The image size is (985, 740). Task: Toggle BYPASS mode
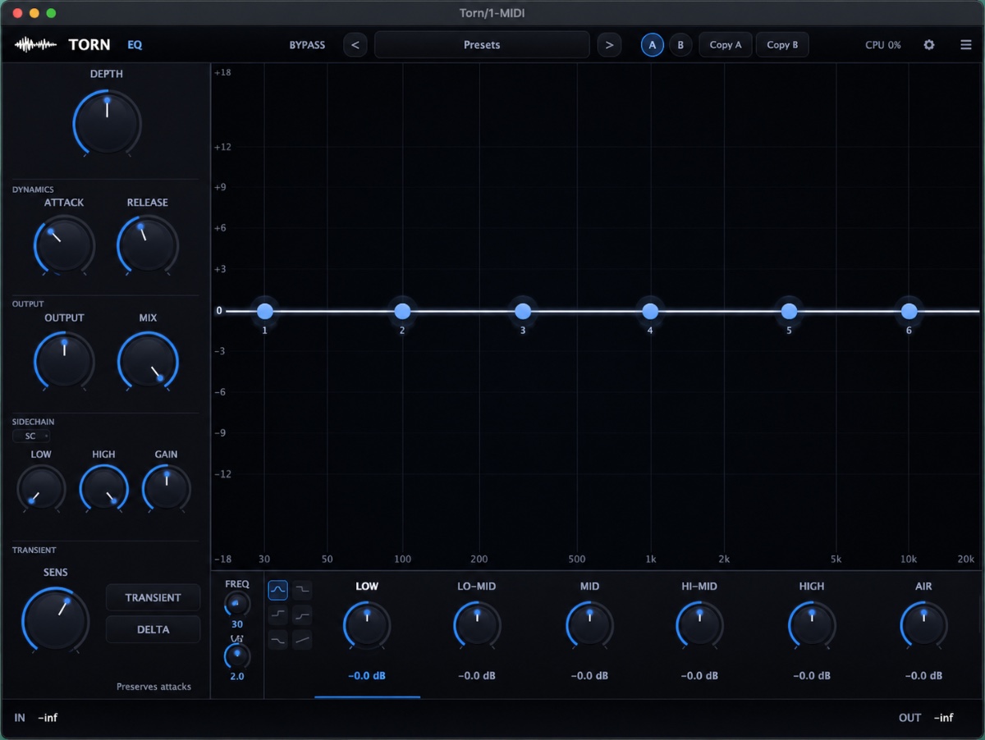306,45
